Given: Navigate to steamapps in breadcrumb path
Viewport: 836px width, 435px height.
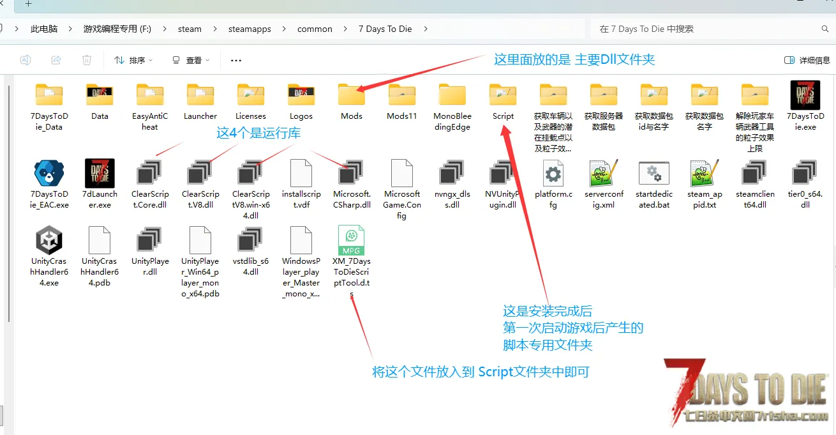Looking at the screenshot, I should coord(250,29).
